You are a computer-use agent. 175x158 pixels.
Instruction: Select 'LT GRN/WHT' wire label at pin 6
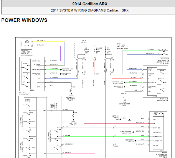70,144
